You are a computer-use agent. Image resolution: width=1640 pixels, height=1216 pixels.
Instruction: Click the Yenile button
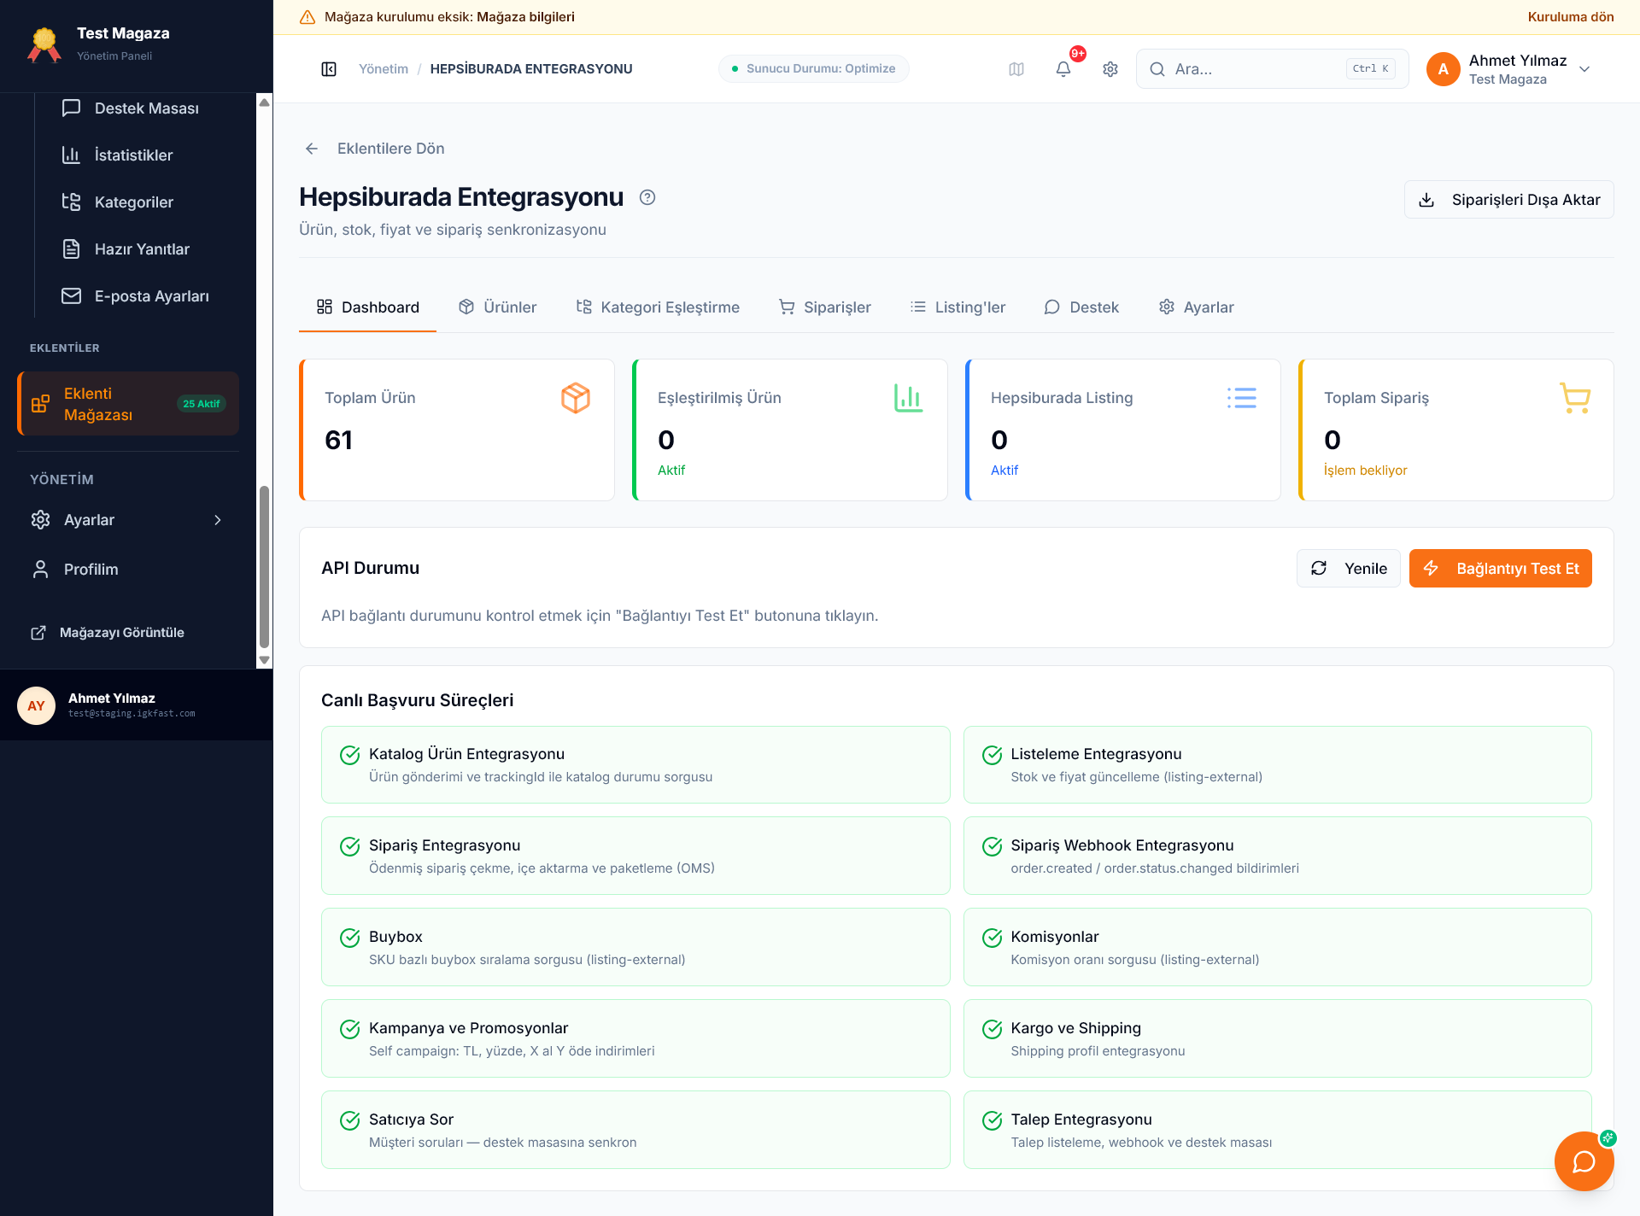pyautogui.click(x=1348, y=569)
